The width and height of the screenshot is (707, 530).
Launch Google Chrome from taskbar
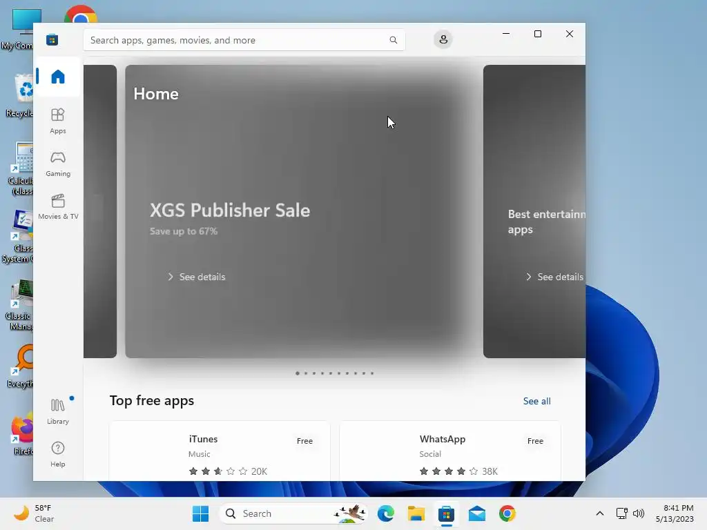[x=507, y=513]
